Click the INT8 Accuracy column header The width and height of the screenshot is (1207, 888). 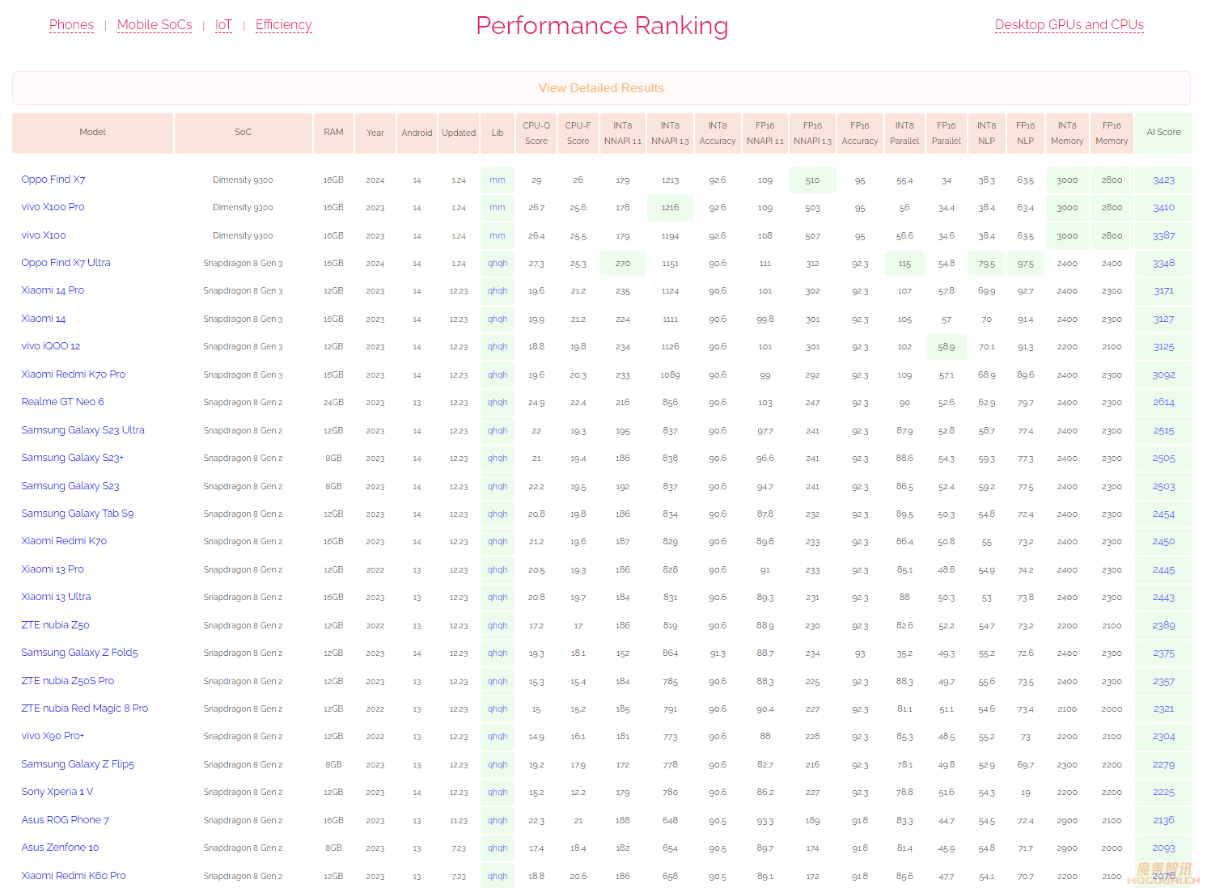(718, 133)
